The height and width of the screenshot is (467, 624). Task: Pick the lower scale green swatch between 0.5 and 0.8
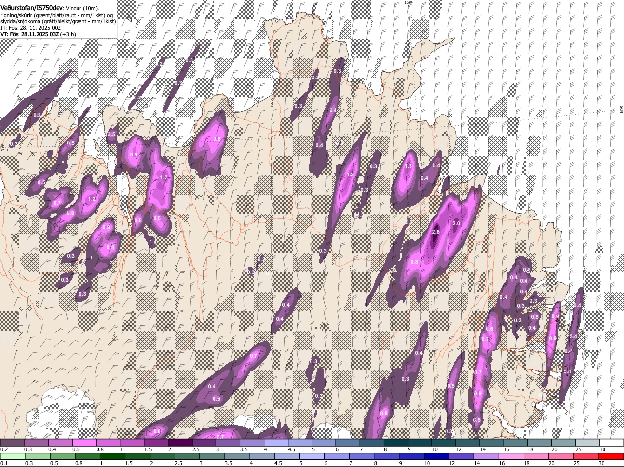62,456
